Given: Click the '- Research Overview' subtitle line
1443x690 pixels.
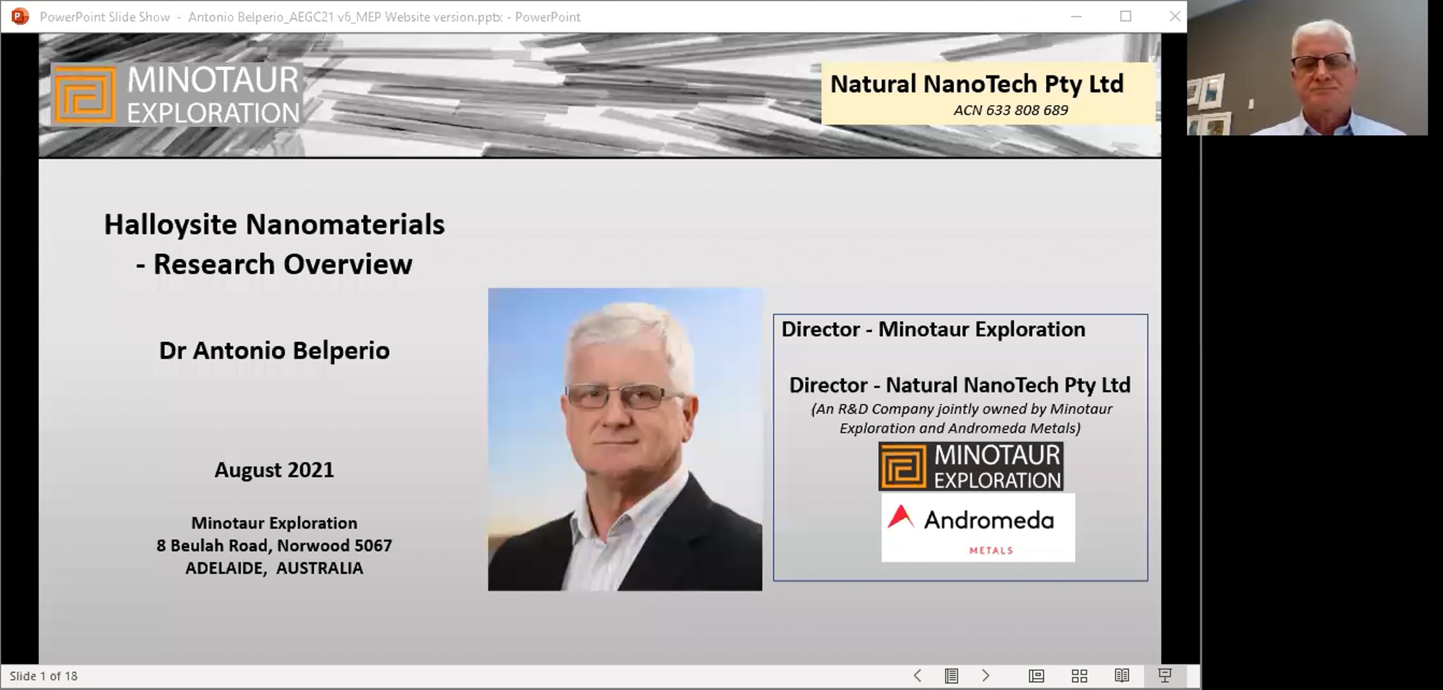Looking at the screenshot, I should [274, 264].
